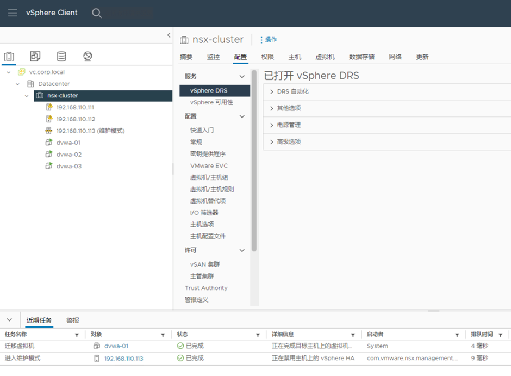Open the 主机 tab
The height and width of the screenshot is (376, 511).
click(x=295, y=57)
